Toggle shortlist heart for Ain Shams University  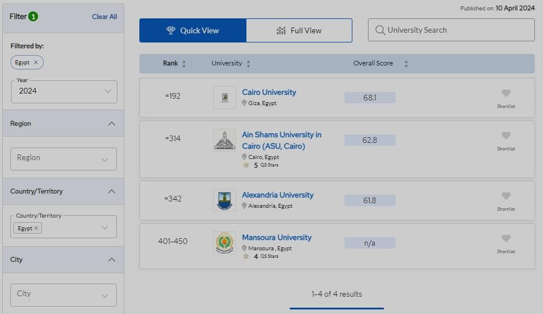point(506,136)
